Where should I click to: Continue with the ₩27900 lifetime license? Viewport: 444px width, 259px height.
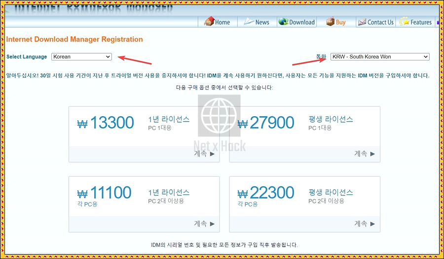click(365, 154)
